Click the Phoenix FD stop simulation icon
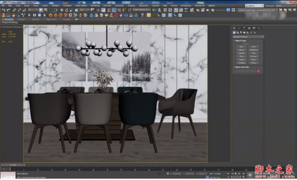The image size is (297, 180). click(x=40, y=15)
